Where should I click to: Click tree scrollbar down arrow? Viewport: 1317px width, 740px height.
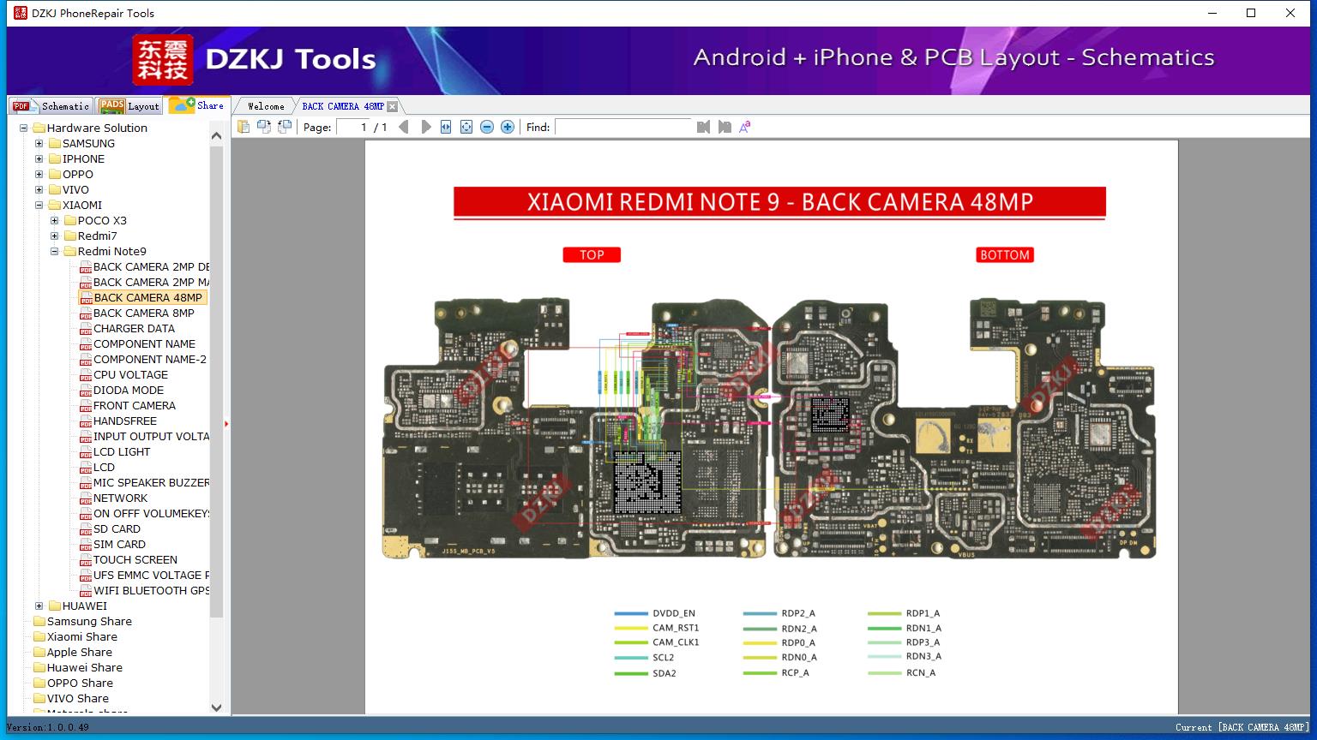pyautogui.click(x=216, y=707)
